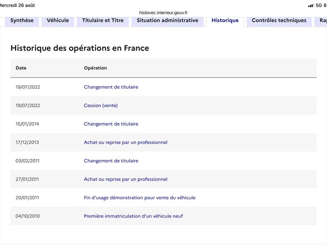Go to the Contrôles techniques tab

279,20
